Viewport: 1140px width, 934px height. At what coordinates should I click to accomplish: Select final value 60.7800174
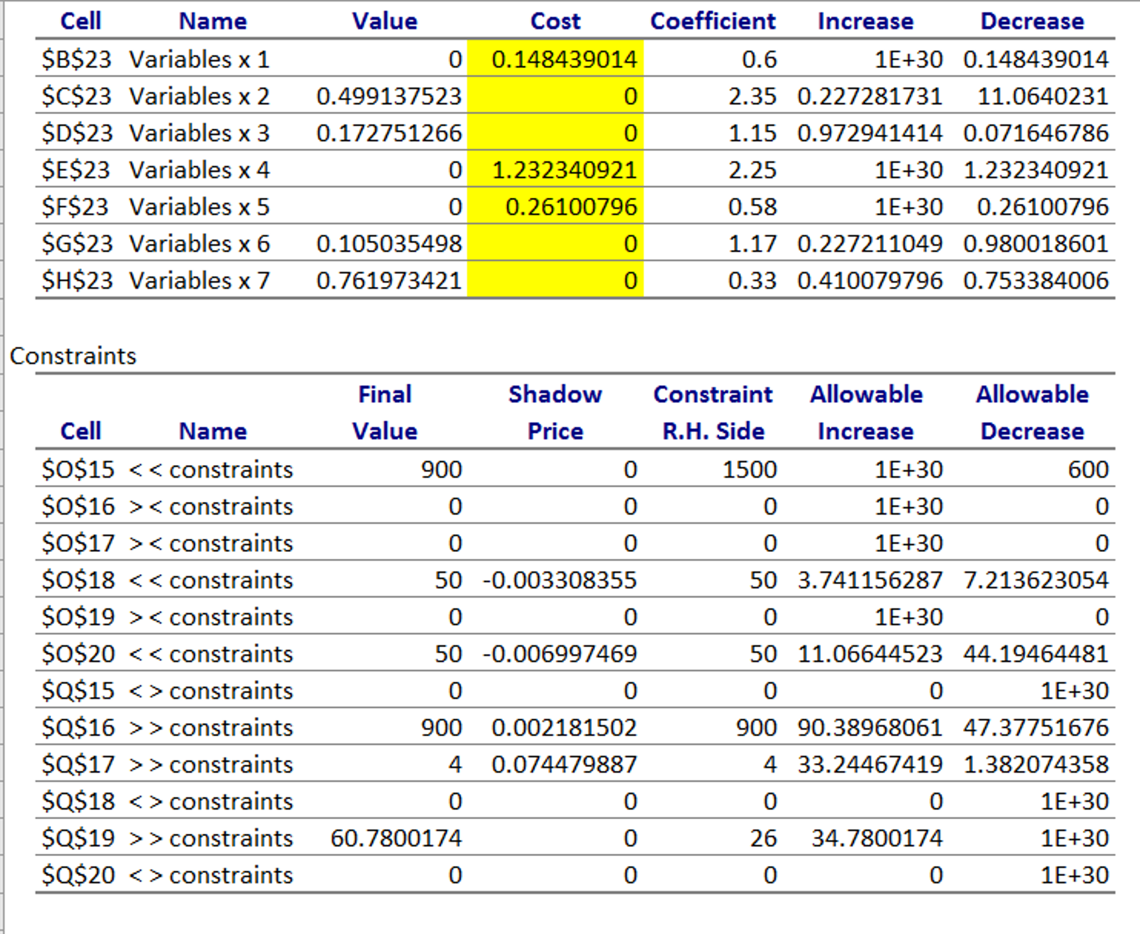point(396,838)
